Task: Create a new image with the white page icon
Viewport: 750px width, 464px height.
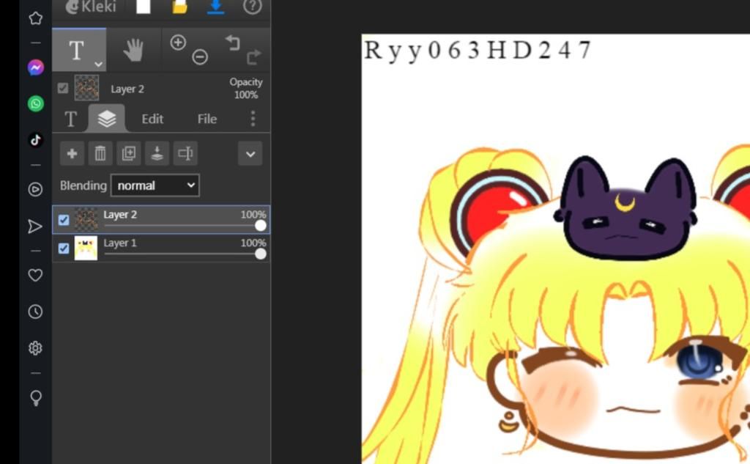Action: pyautogui.click(x=143, y=6)
